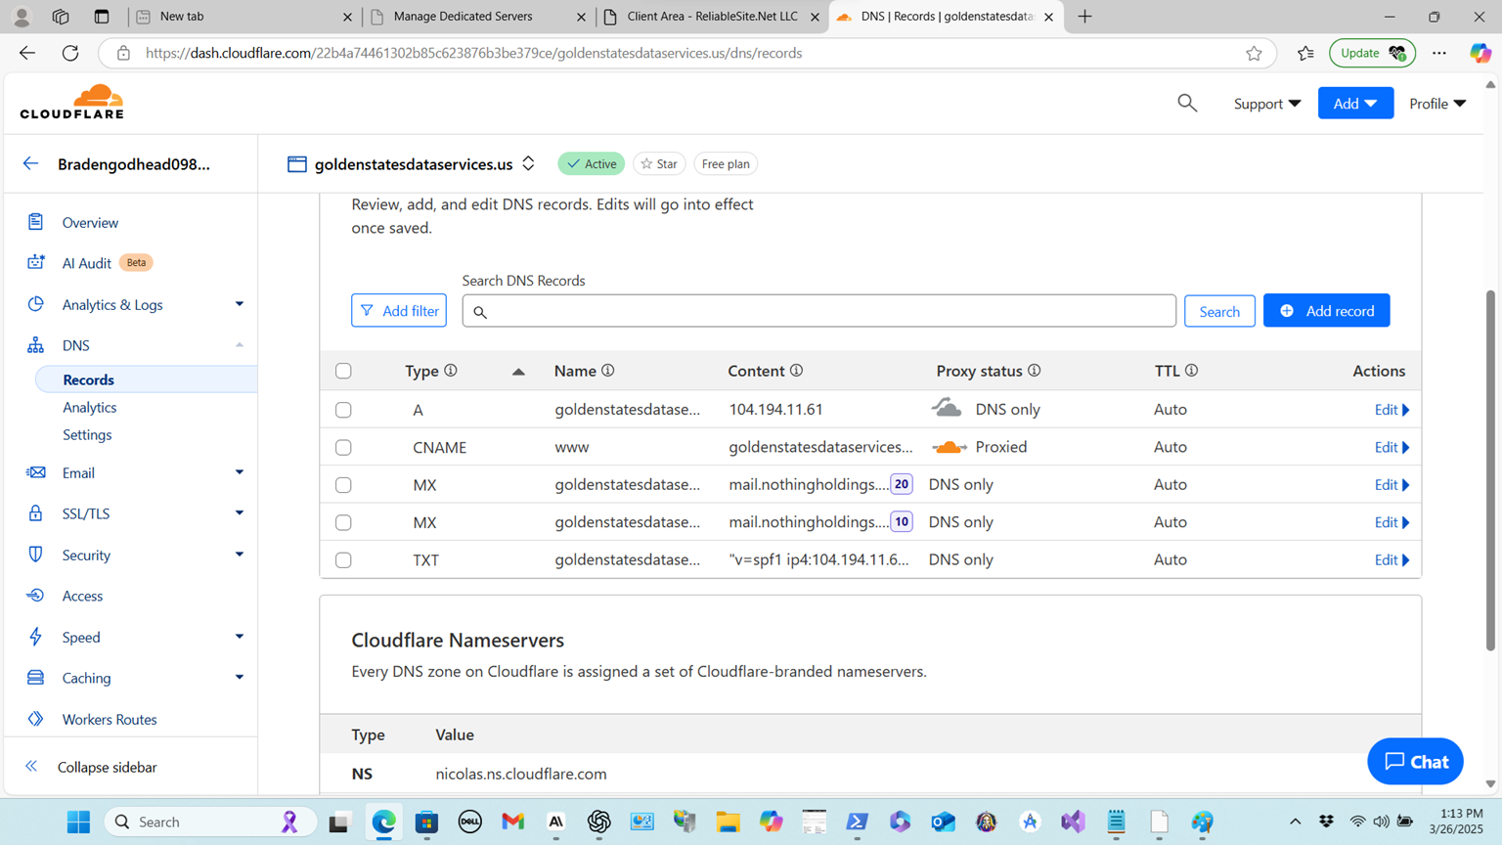Check the TXT record checkbox

pyautogui.click(x=343, y=560)
